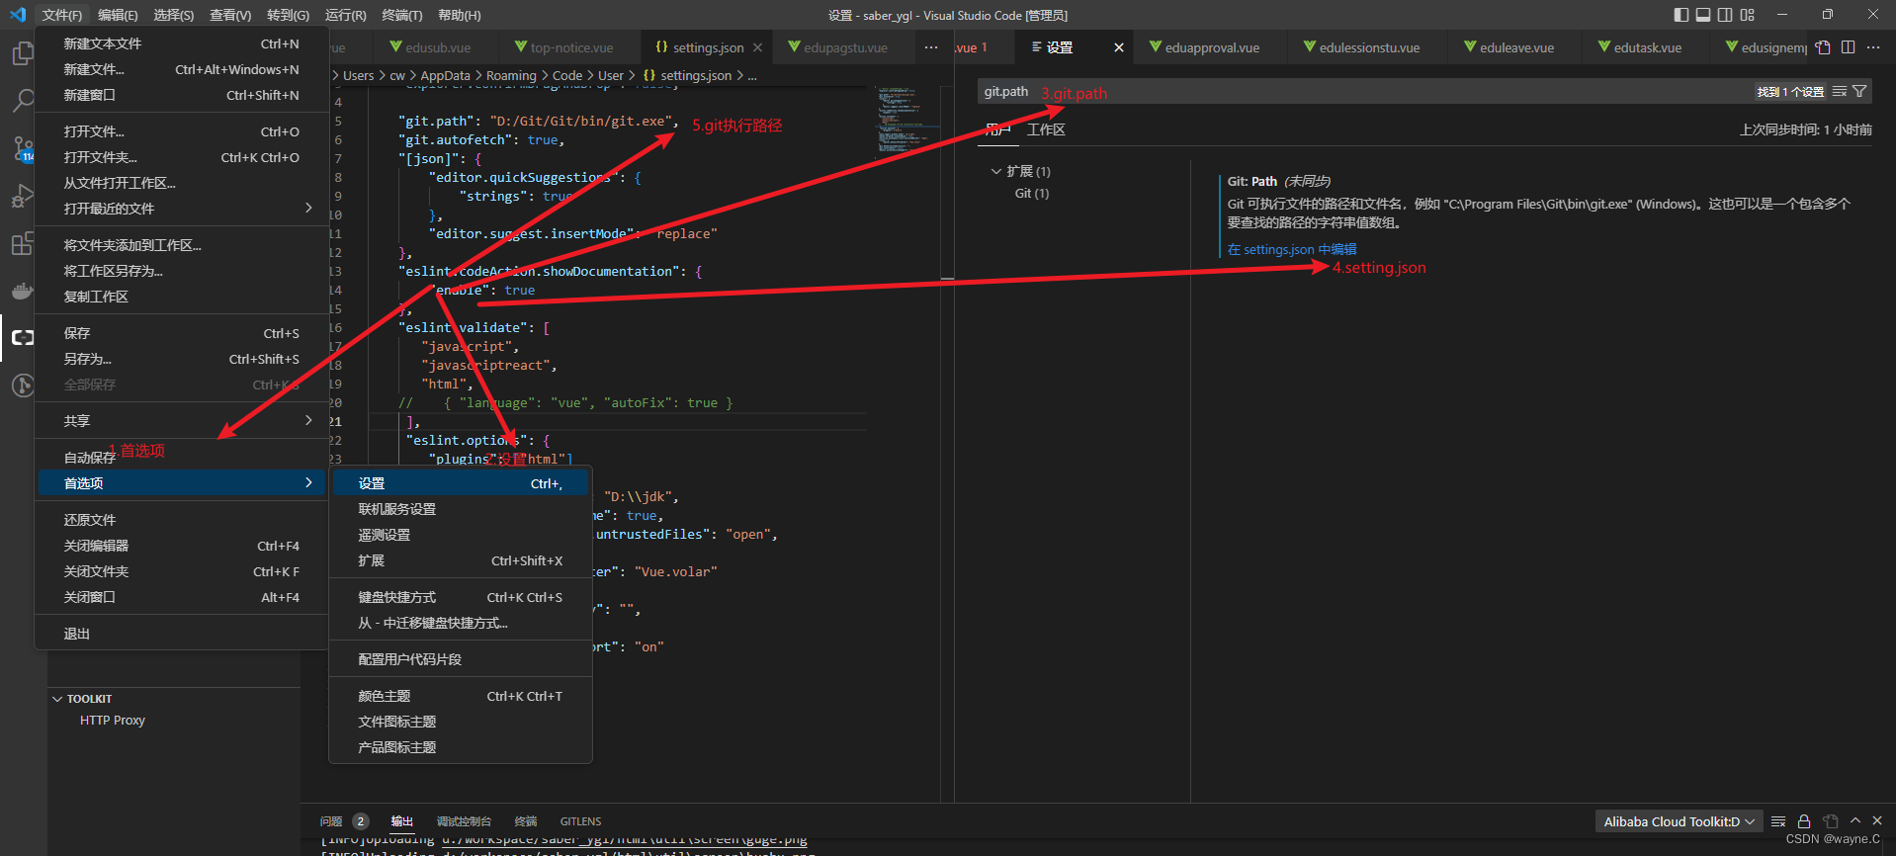Open the 编辑(E) menu
This screenshot has width=1896, height=856.
(x=118, y=15)
